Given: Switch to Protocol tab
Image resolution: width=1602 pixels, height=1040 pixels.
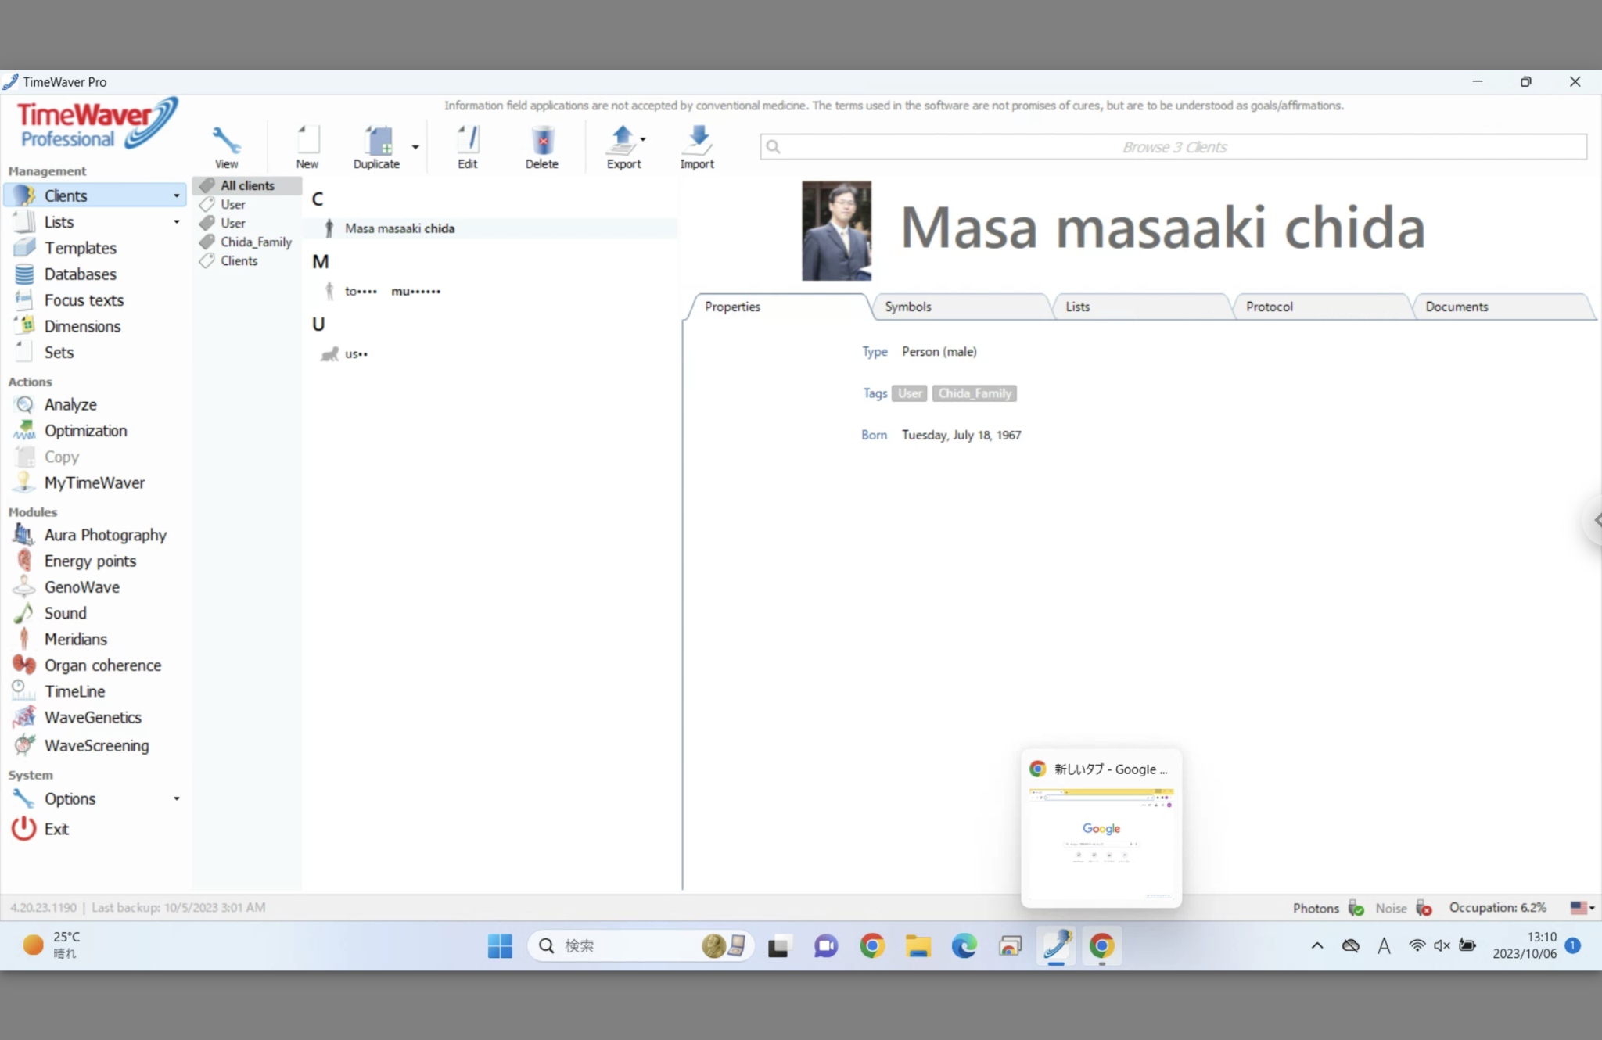Looking at the screenshot, I should pyautogui.click(x=1269, y=307).
